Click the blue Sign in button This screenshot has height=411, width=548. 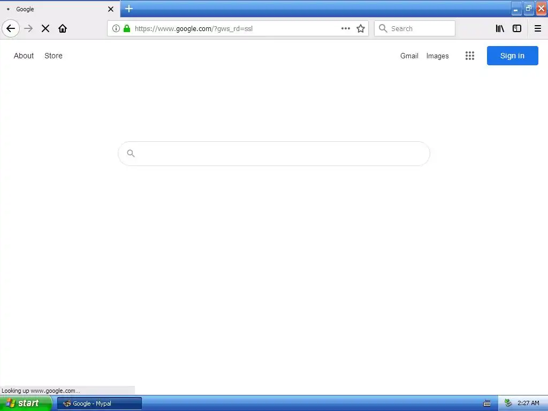coord(512,56)
